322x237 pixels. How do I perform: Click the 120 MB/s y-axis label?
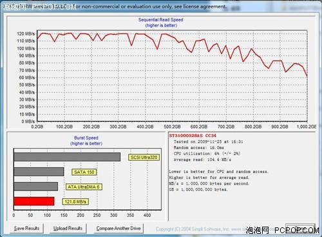pyautogui.click(x=26, y=34)
